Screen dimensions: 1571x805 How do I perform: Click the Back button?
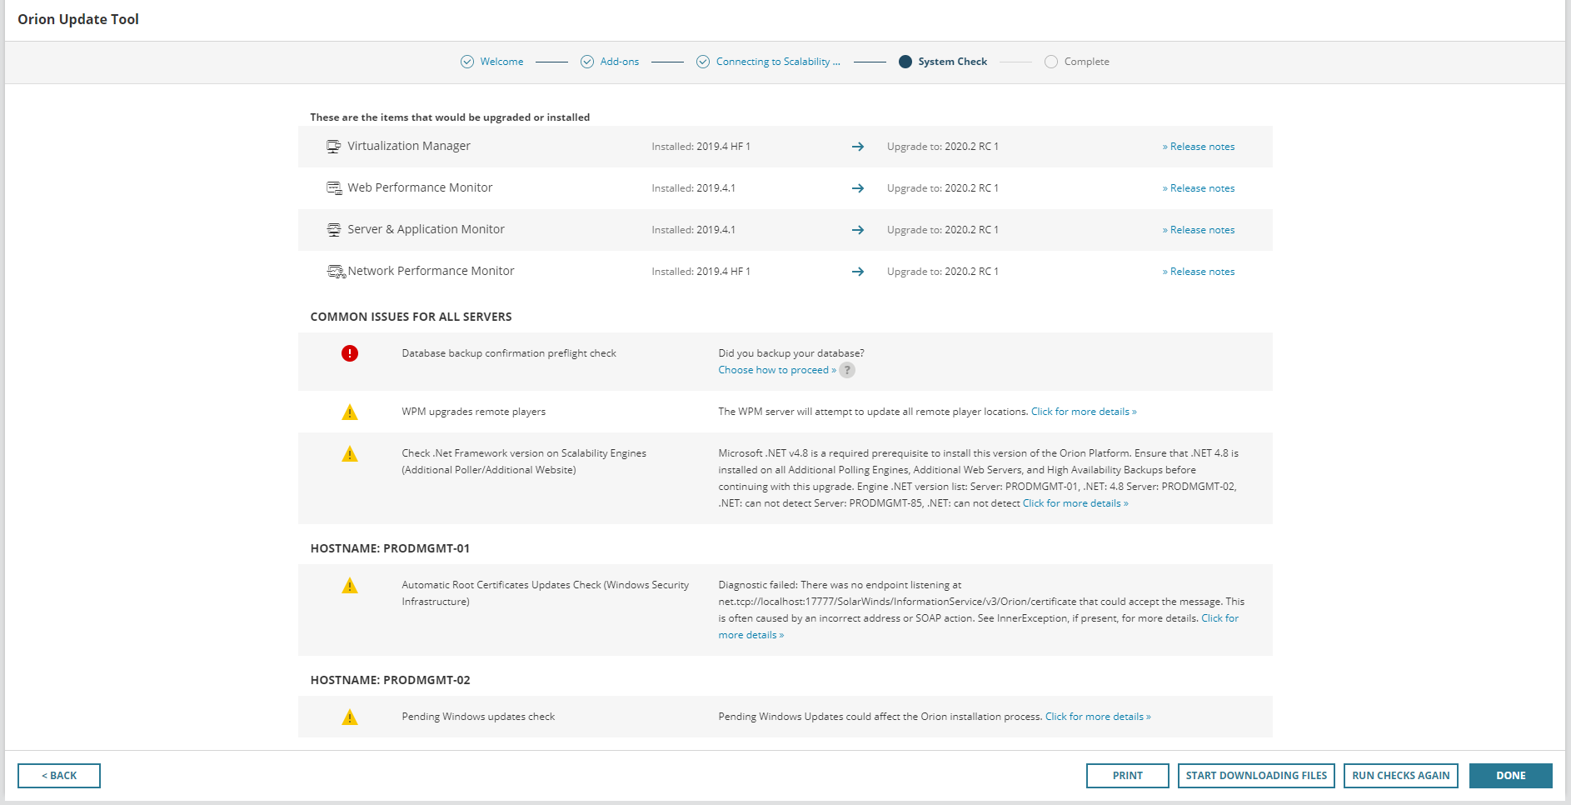[x=59, y=776]
